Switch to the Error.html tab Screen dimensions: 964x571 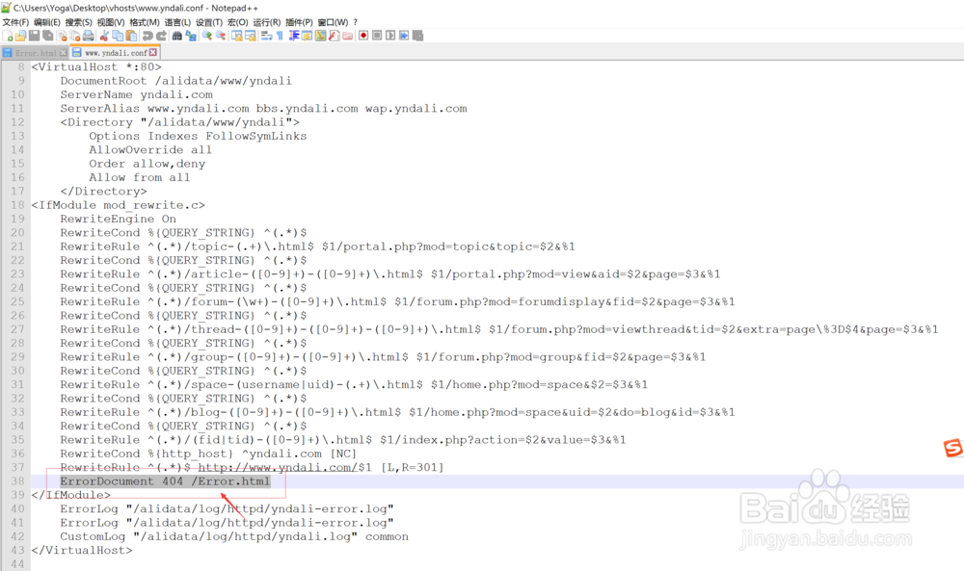pos(36,53)
